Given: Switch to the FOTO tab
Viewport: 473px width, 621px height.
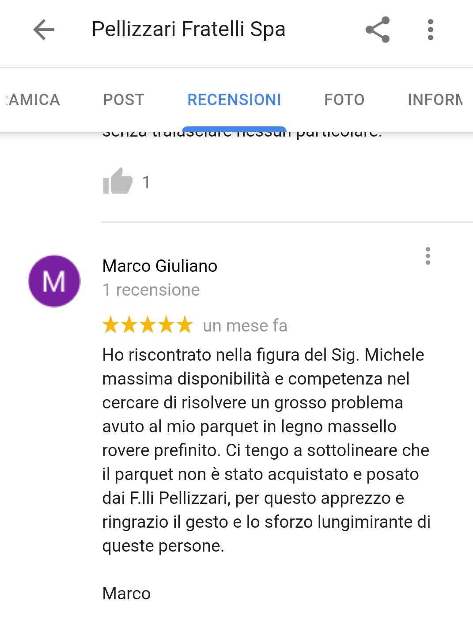Looking at the screenshot, I should (344, 100).
